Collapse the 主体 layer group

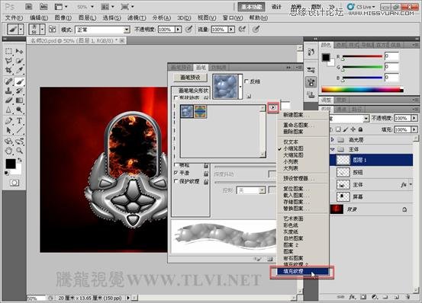[333, 149]
